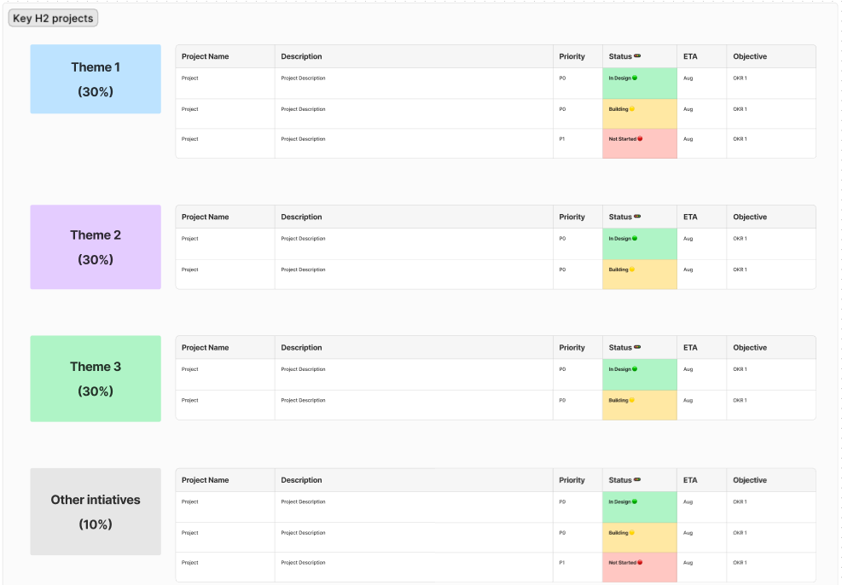Click 'Priority' header in Theme 3 table
This screenshot has width=842, height=585.
pyautogui.click(x=572, y=348)
